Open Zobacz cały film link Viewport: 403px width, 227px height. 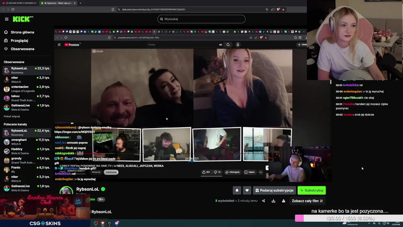[x=307, y=201]
